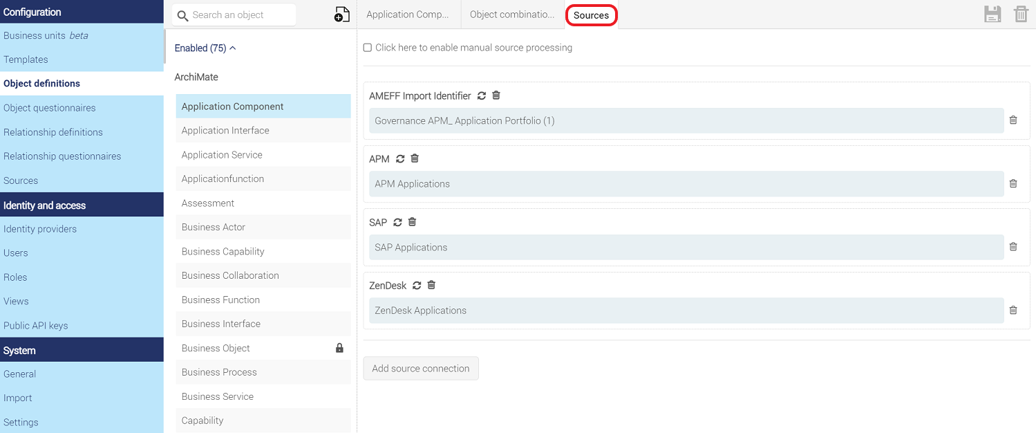Click the add new object definition icon
1036x433 pixels.
tap(341, 15)
